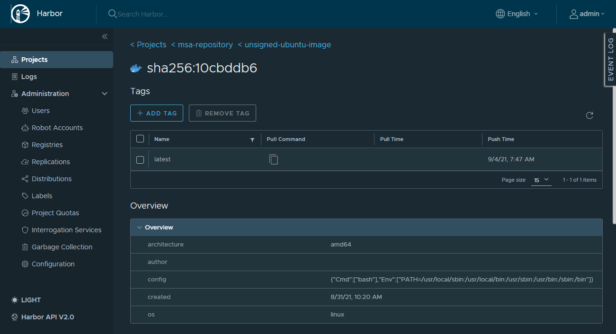Sort by Push Time column header
Screen dimensions: 616x334
501,139
